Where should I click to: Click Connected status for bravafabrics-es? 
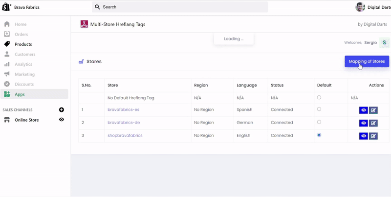pos(282,109)
